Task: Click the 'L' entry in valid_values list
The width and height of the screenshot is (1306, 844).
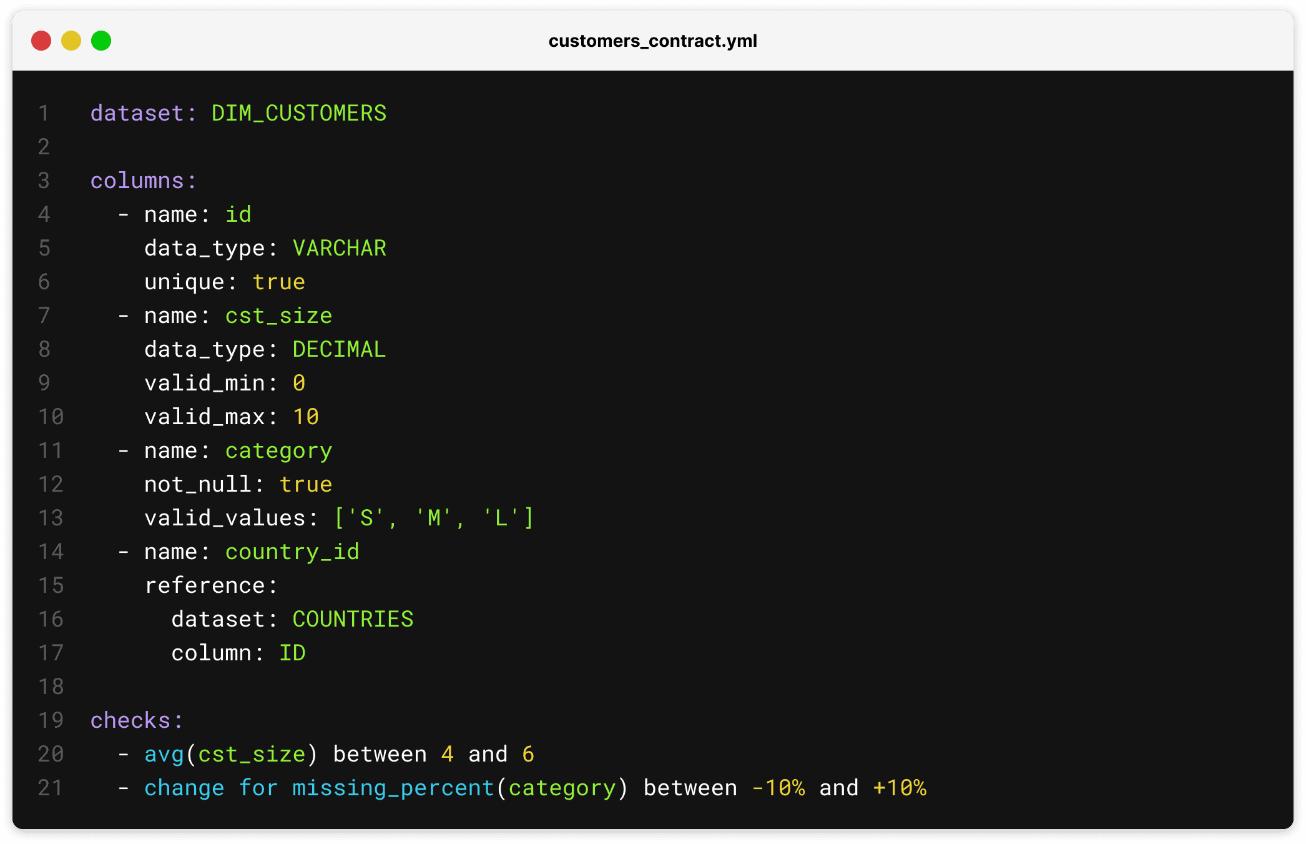Action: pos(501,518)
